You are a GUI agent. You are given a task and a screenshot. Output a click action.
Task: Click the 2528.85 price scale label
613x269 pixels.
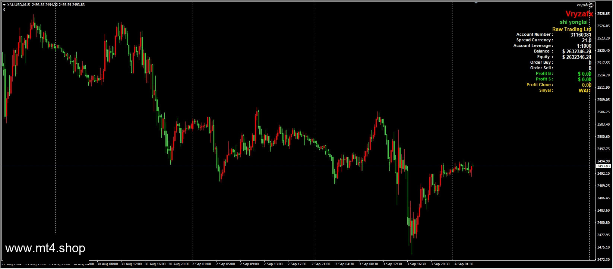click(x=603, y=14)
